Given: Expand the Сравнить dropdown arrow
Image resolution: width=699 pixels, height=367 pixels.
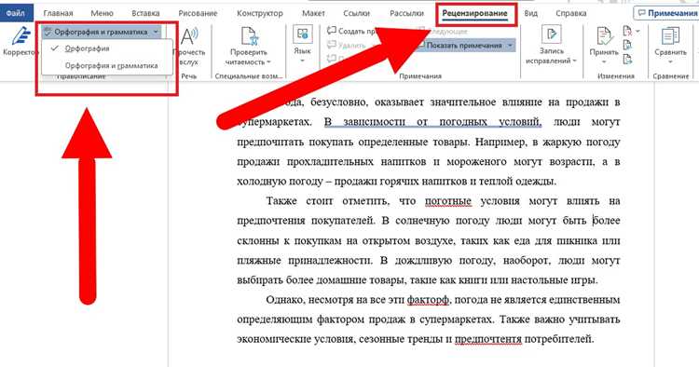Looking at the screenshot, I should click(670, 61).
